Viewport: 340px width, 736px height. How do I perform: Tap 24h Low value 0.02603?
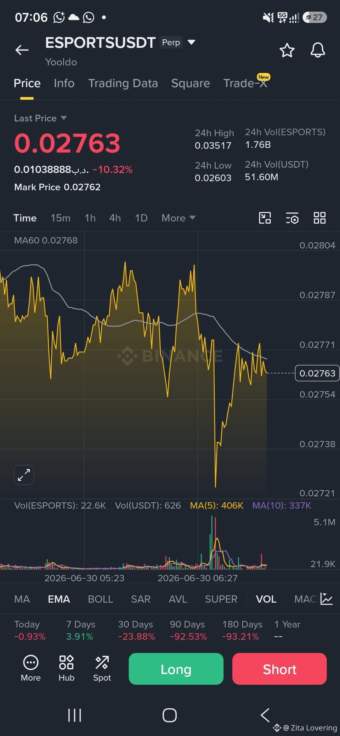pos(213,178)
